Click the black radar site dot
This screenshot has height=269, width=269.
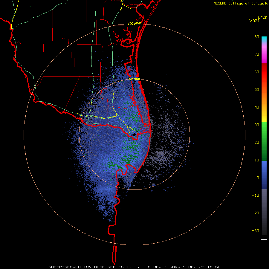(x=134, y=134)
